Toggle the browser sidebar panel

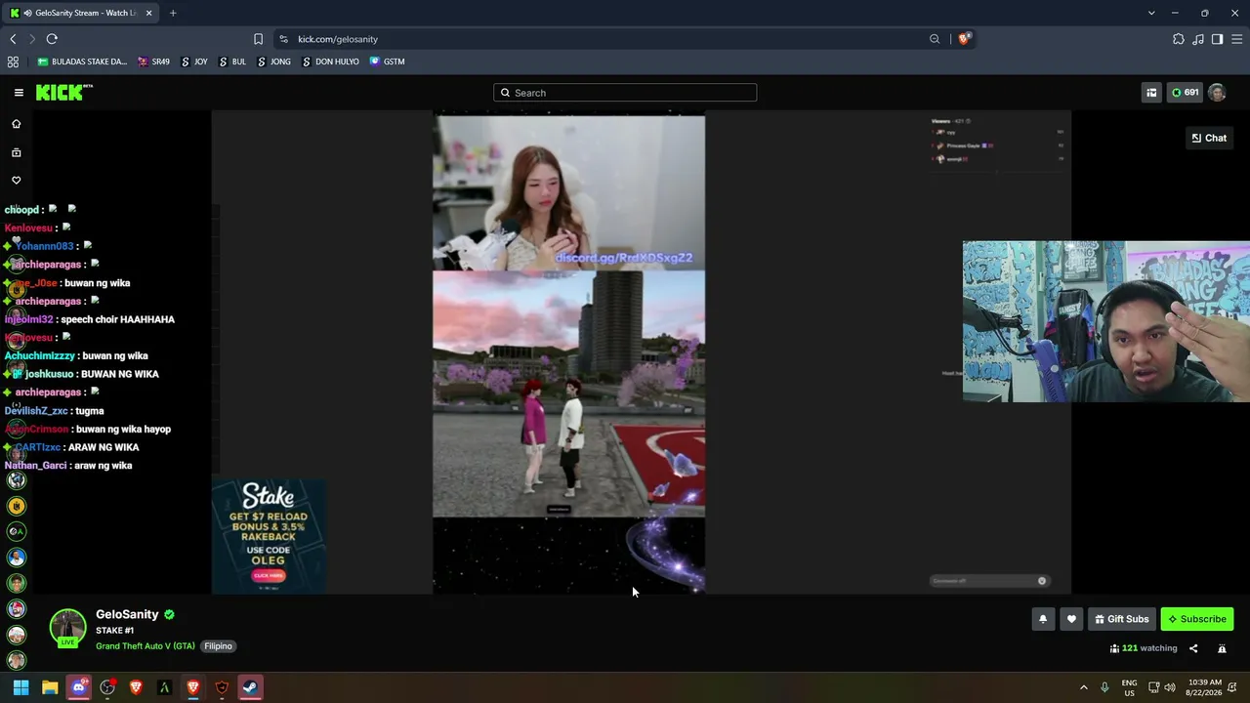(x=1217, y=39)
